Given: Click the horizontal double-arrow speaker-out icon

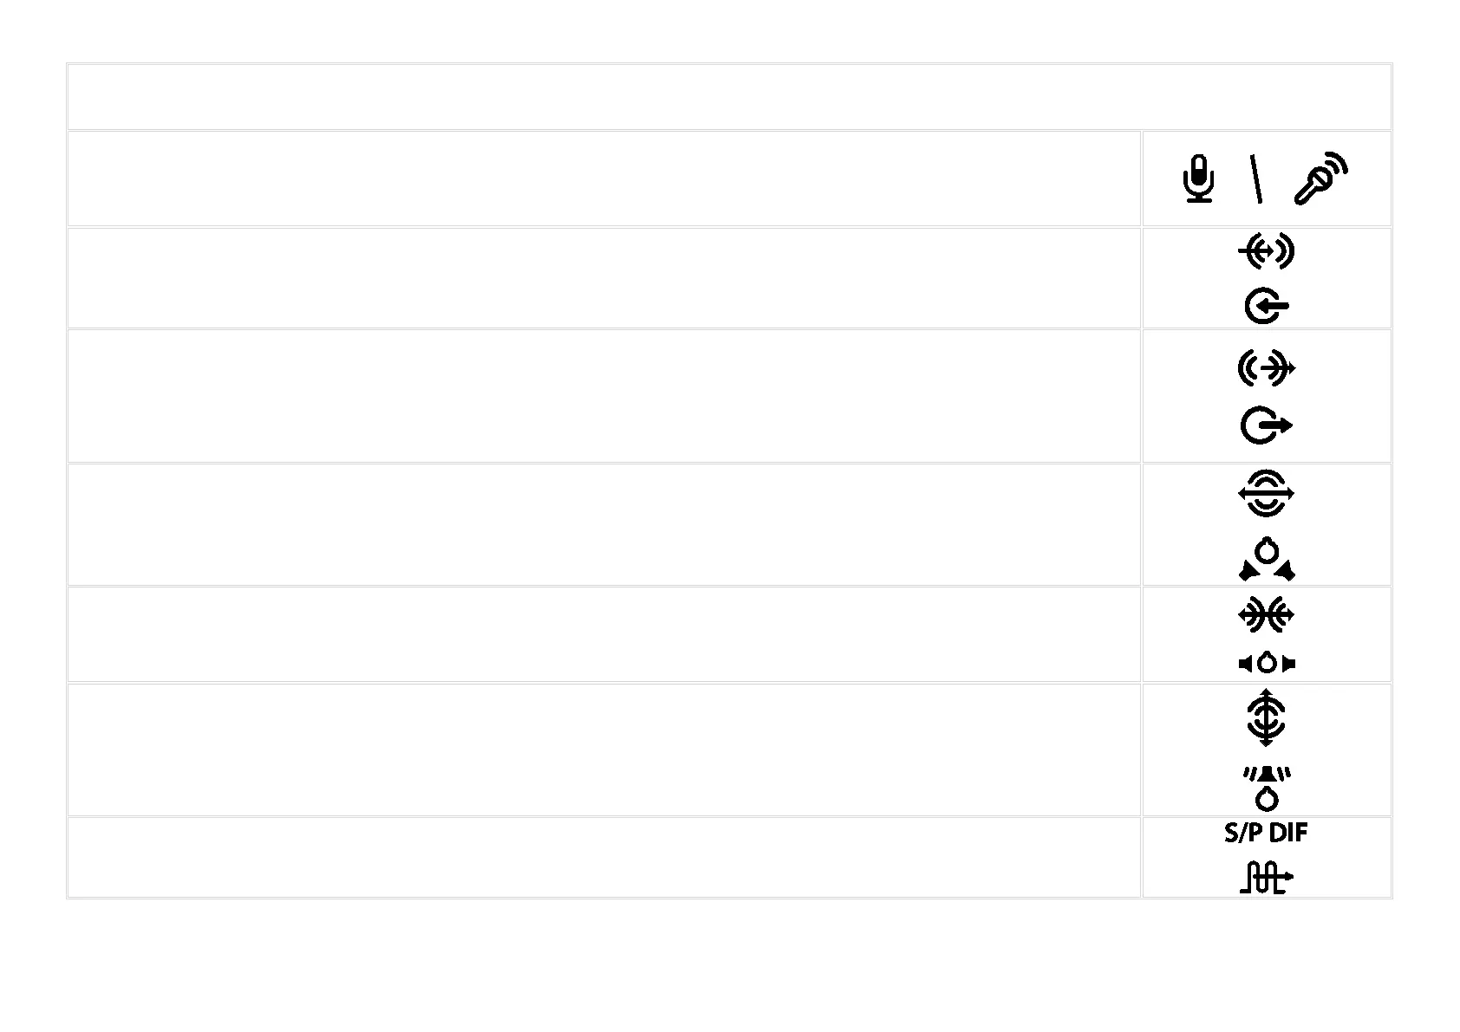Looking at the screenshot, I should [x=1266, y=494].
